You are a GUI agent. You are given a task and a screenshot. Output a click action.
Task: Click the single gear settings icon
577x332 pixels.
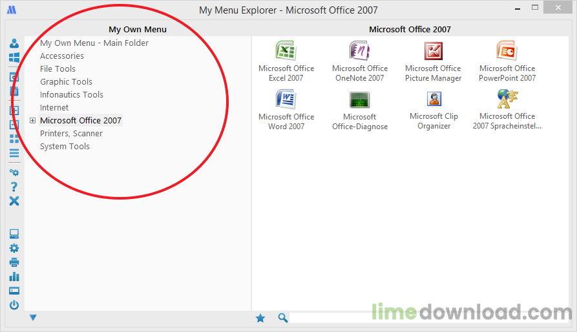point(14,248)
